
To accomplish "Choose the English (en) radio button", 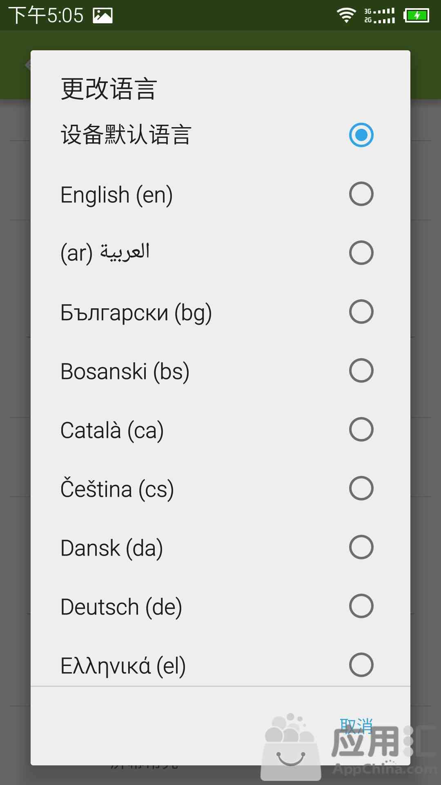I will tap(361, 194).
